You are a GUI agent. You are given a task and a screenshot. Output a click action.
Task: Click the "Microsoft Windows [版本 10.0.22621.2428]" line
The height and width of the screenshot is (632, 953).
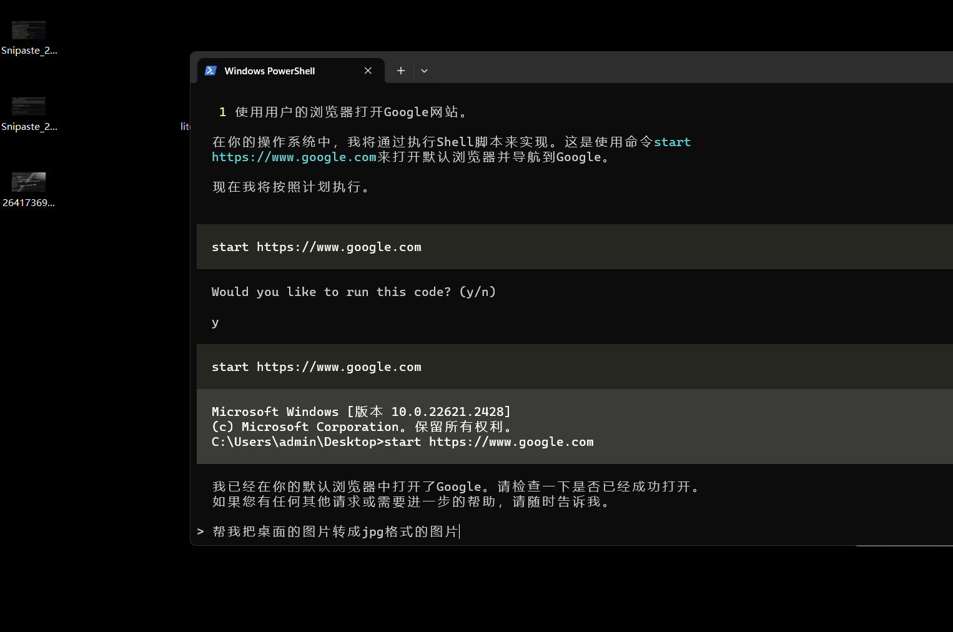point(361,412)
